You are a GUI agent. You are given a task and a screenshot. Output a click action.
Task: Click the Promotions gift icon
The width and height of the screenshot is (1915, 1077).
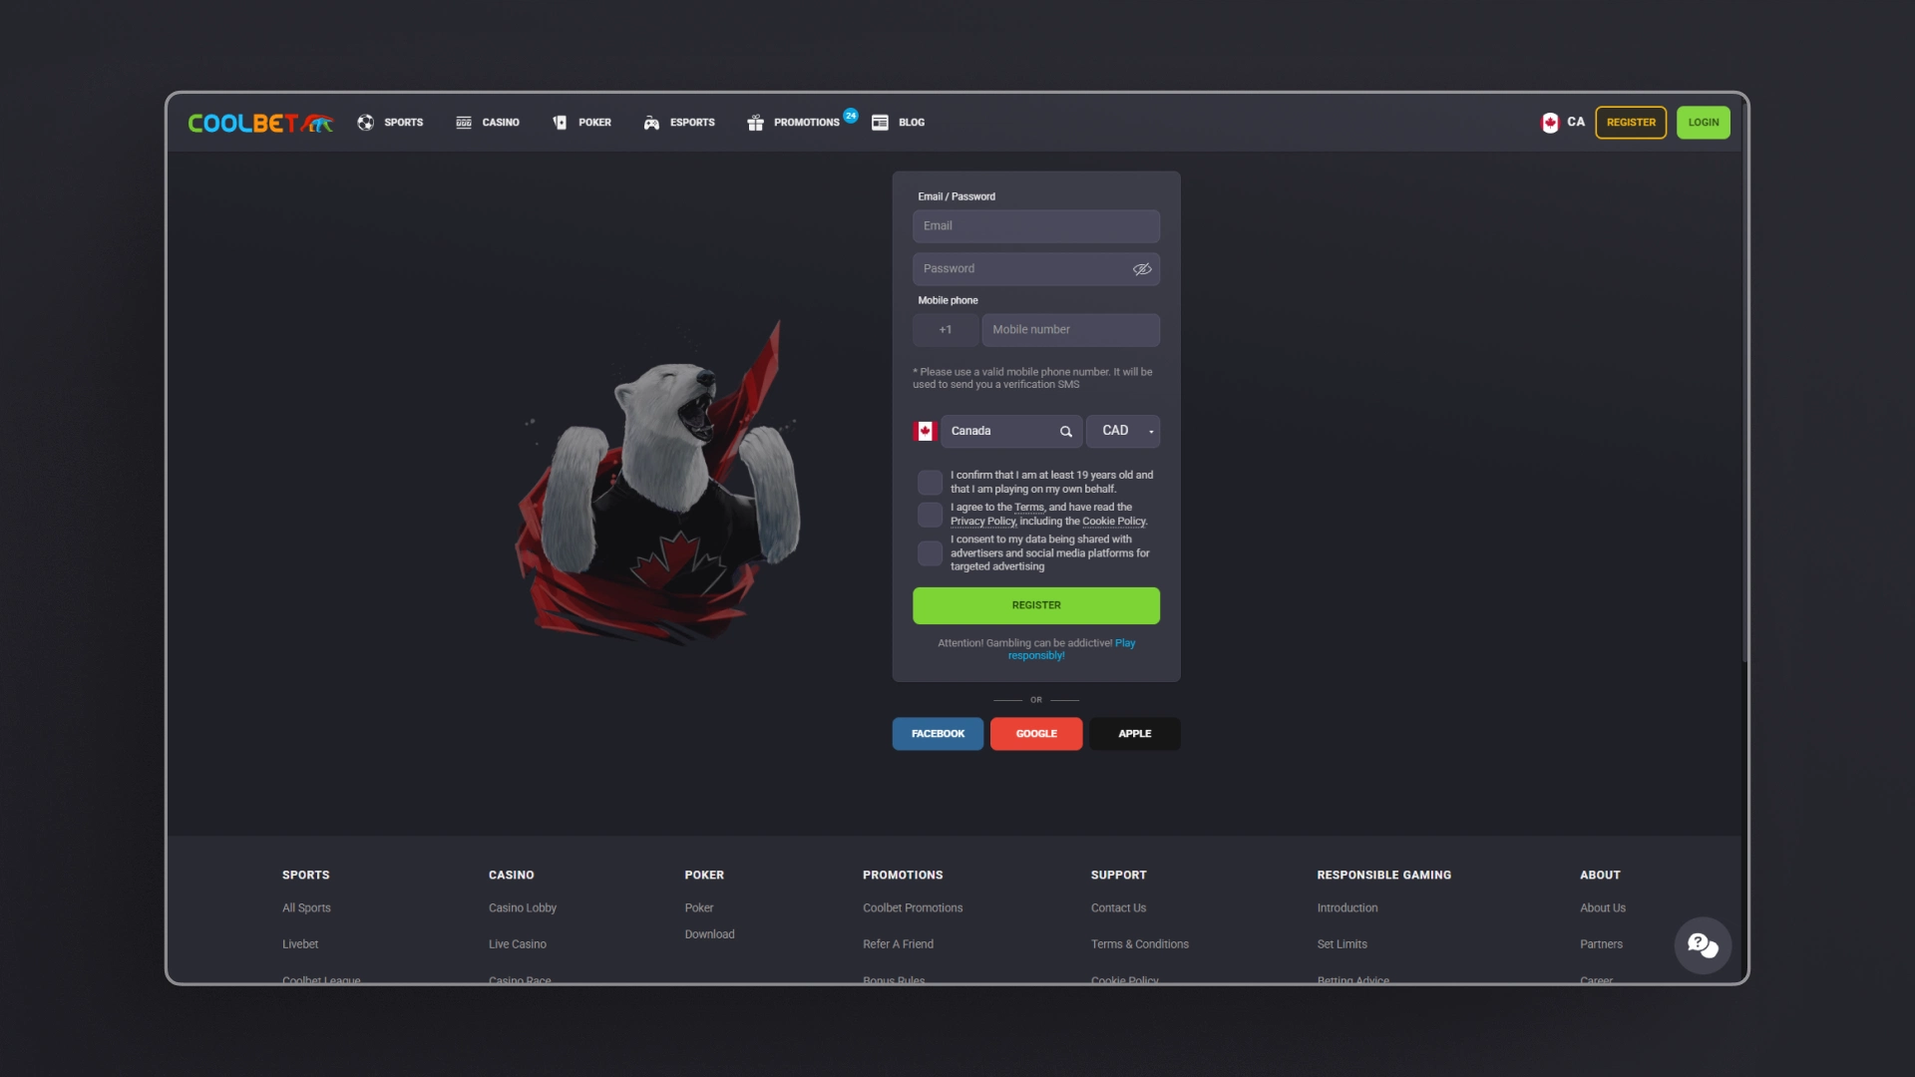tap(755, 123)
